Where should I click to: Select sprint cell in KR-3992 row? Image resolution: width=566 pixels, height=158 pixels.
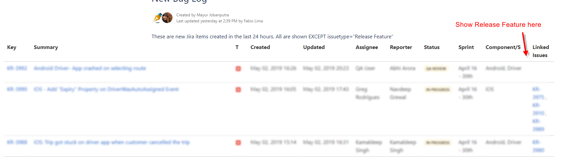tap(468, 72)
